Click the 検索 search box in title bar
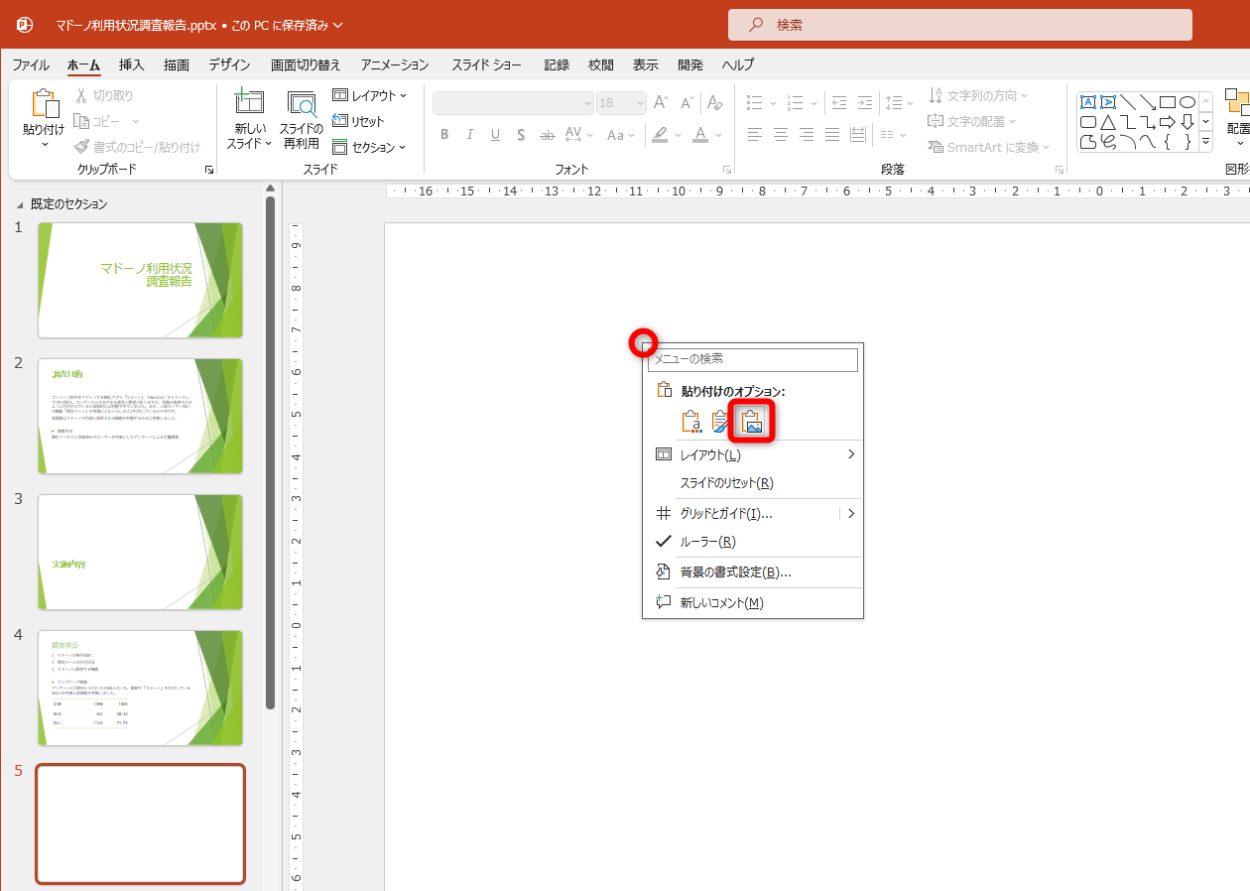 (x=960, y=25)
